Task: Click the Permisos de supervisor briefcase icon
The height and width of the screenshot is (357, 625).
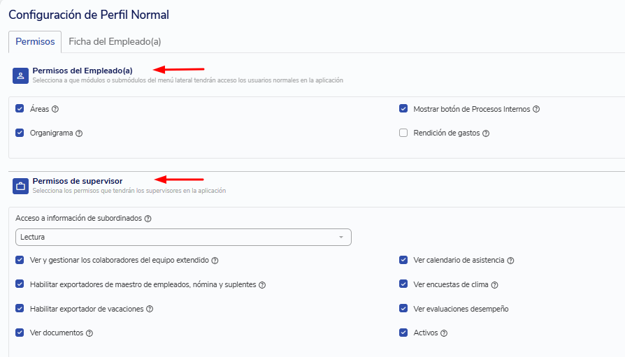Action: (20, 186)
